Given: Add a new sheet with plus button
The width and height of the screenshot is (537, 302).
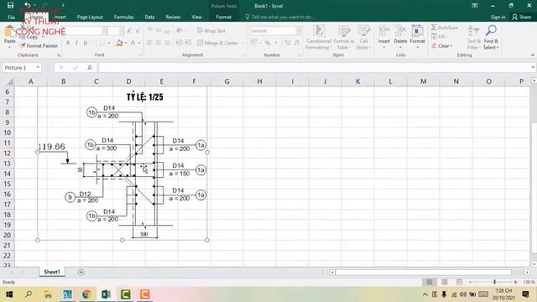Looking at the screenshot, I should (x=81, y=272).
